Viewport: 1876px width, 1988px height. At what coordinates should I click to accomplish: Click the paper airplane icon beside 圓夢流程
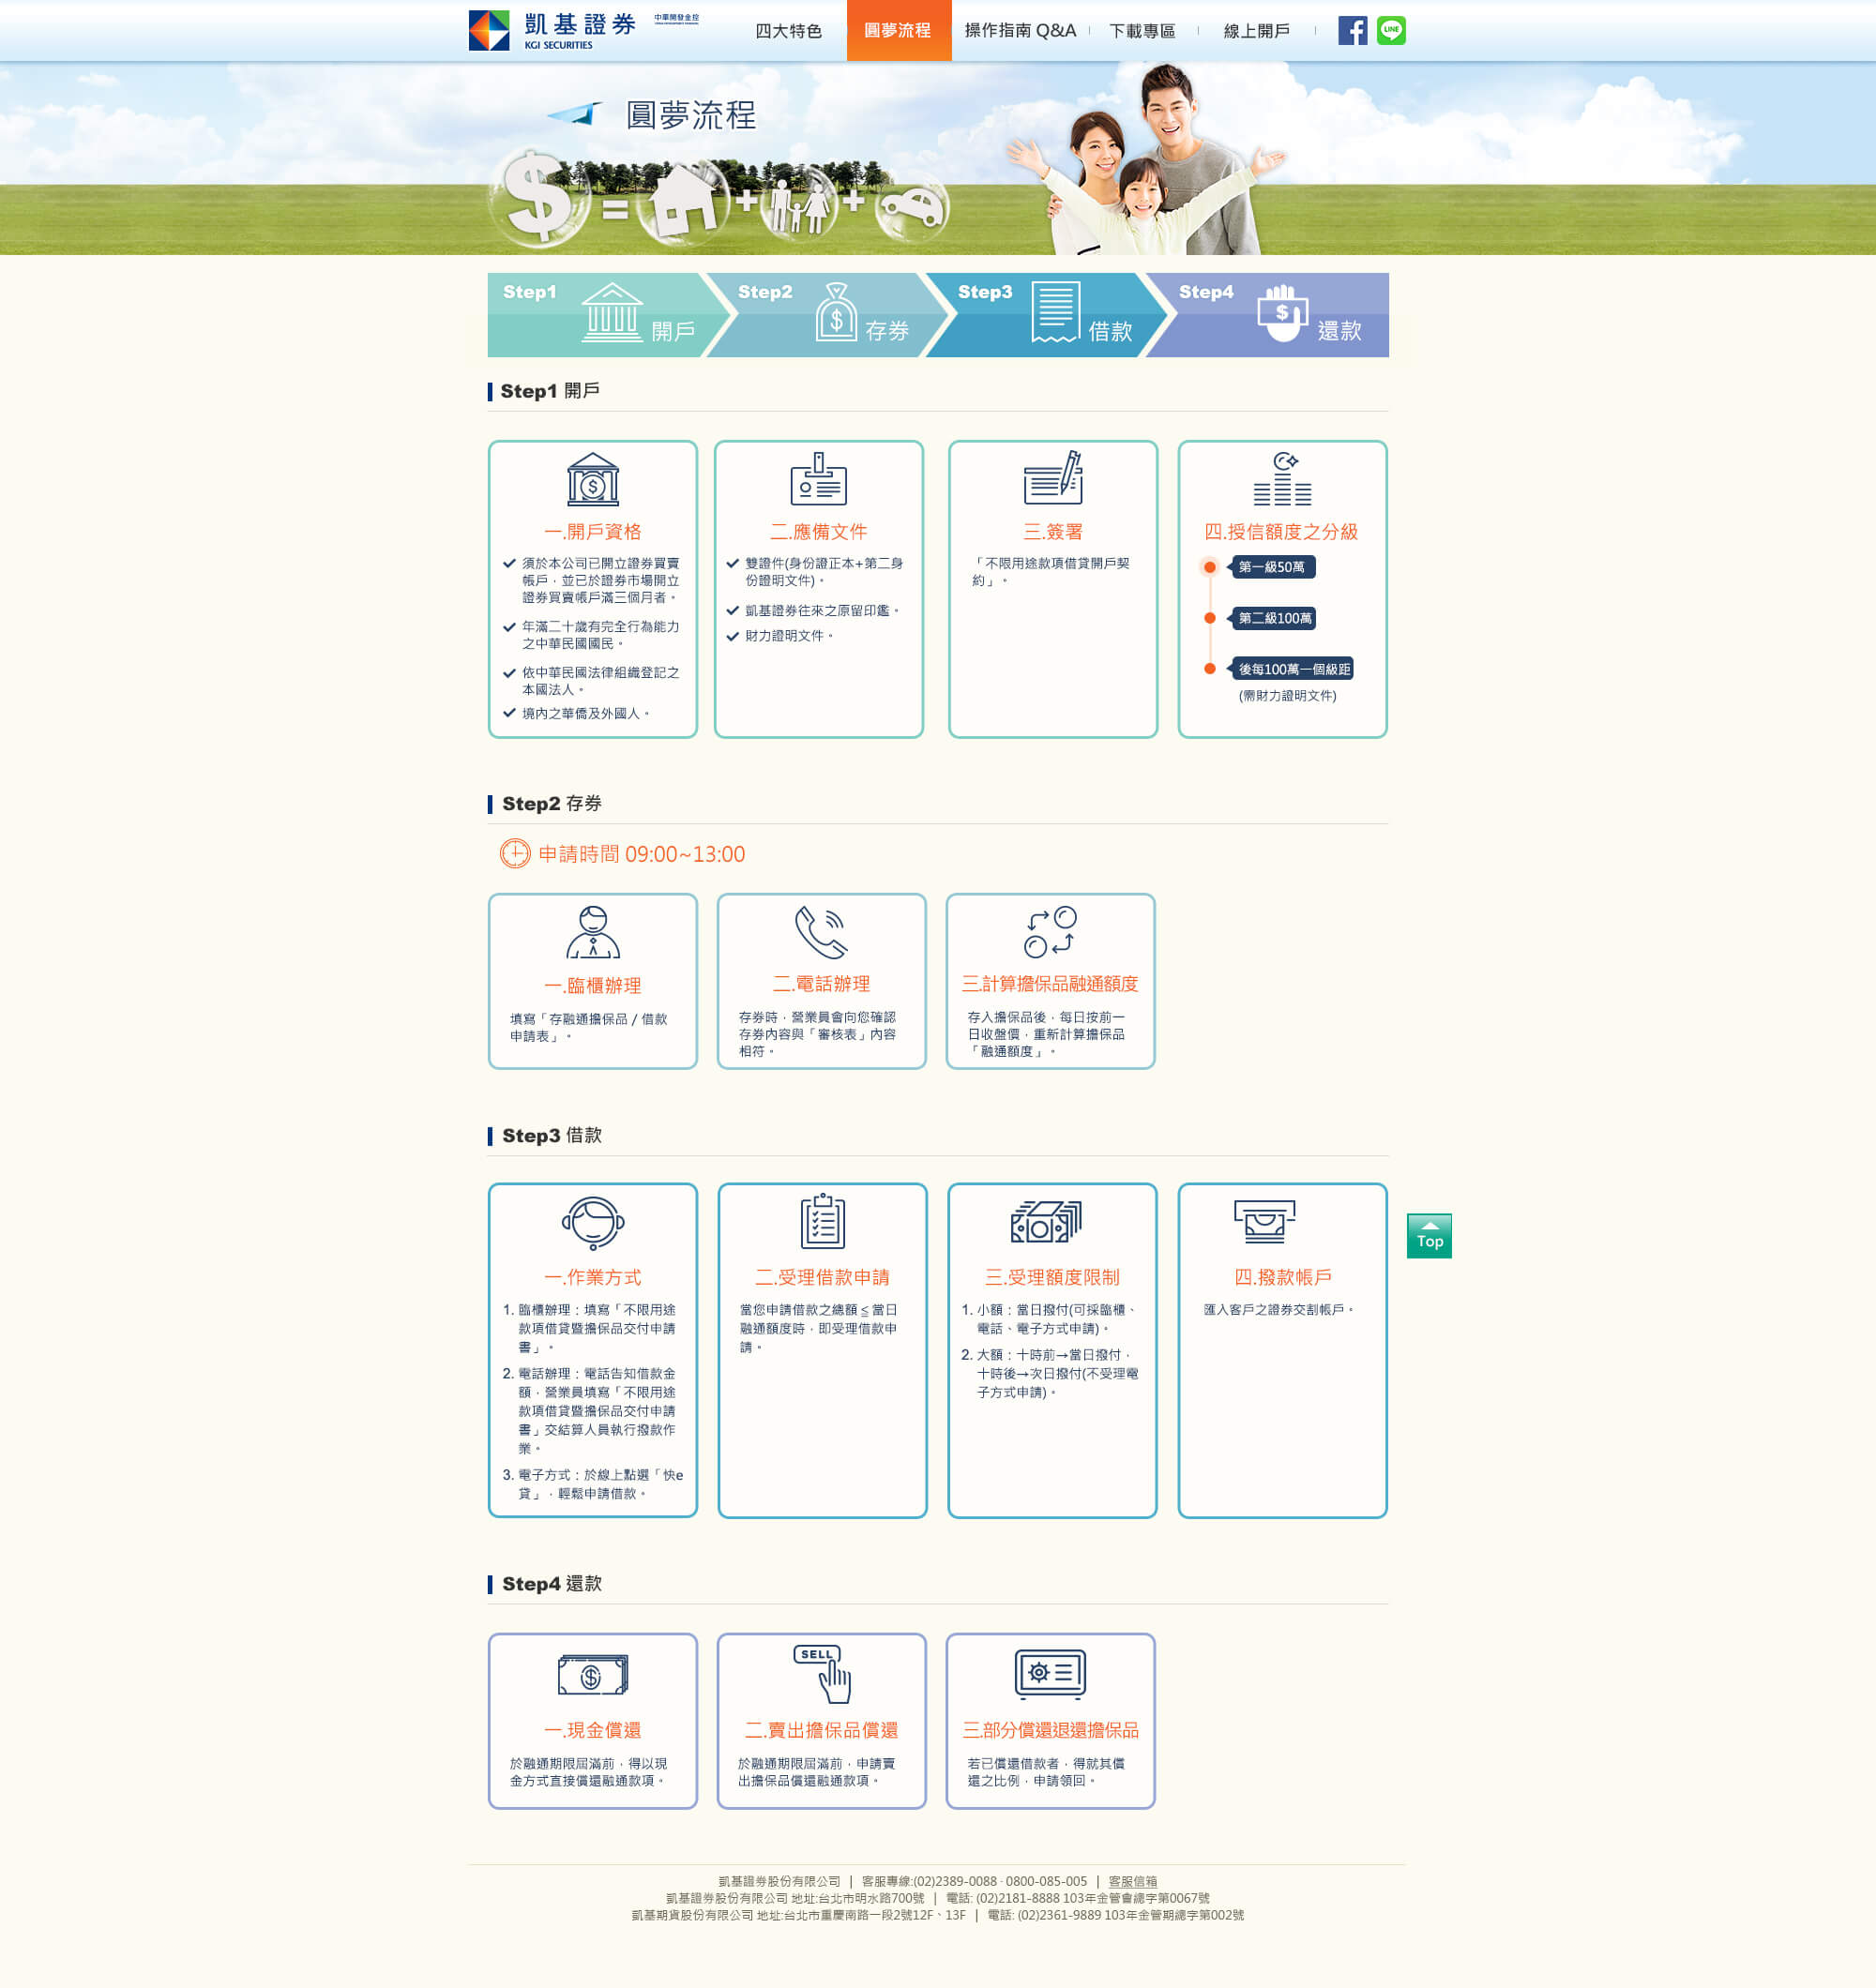pos(575,114)
